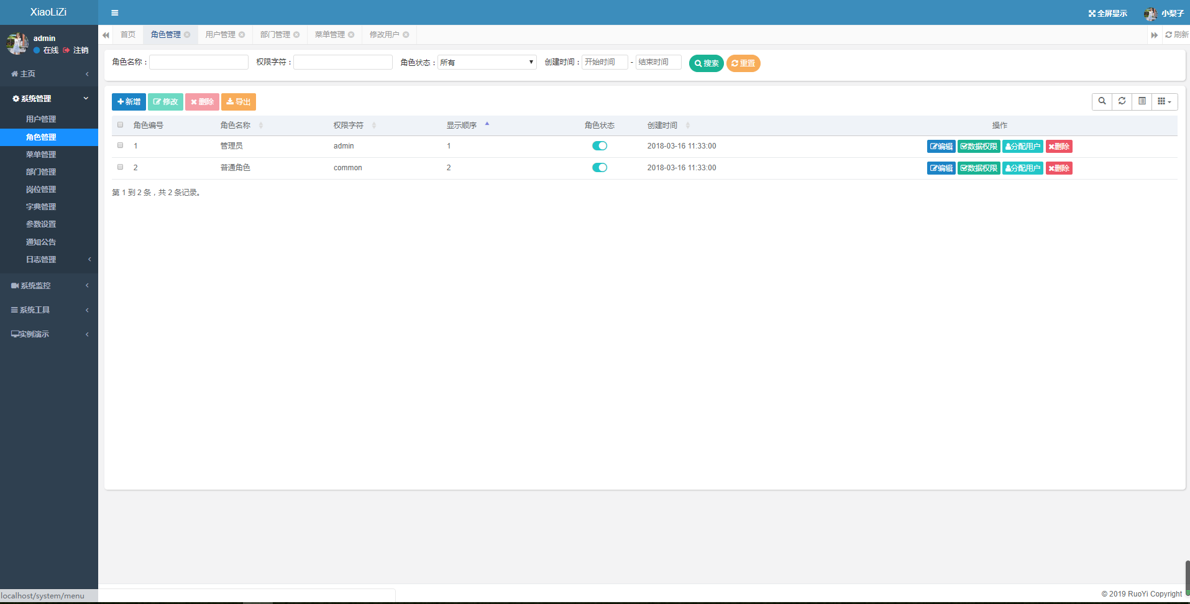
Task: Click the 刷新 refresh link
Action: point(1177,35)
